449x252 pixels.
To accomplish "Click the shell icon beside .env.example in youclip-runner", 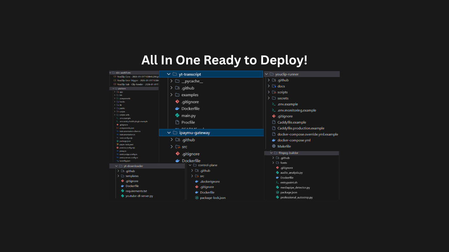I will pyautogui.click(x=274, y=104).
